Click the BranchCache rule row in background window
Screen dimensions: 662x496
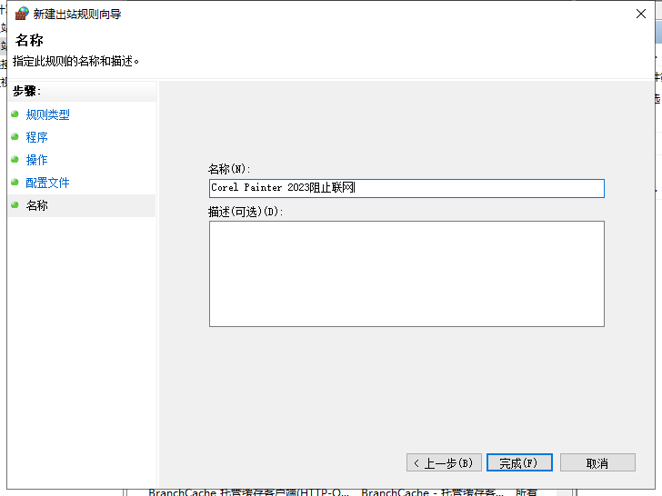pyautogui.click(x=342, y=492)
